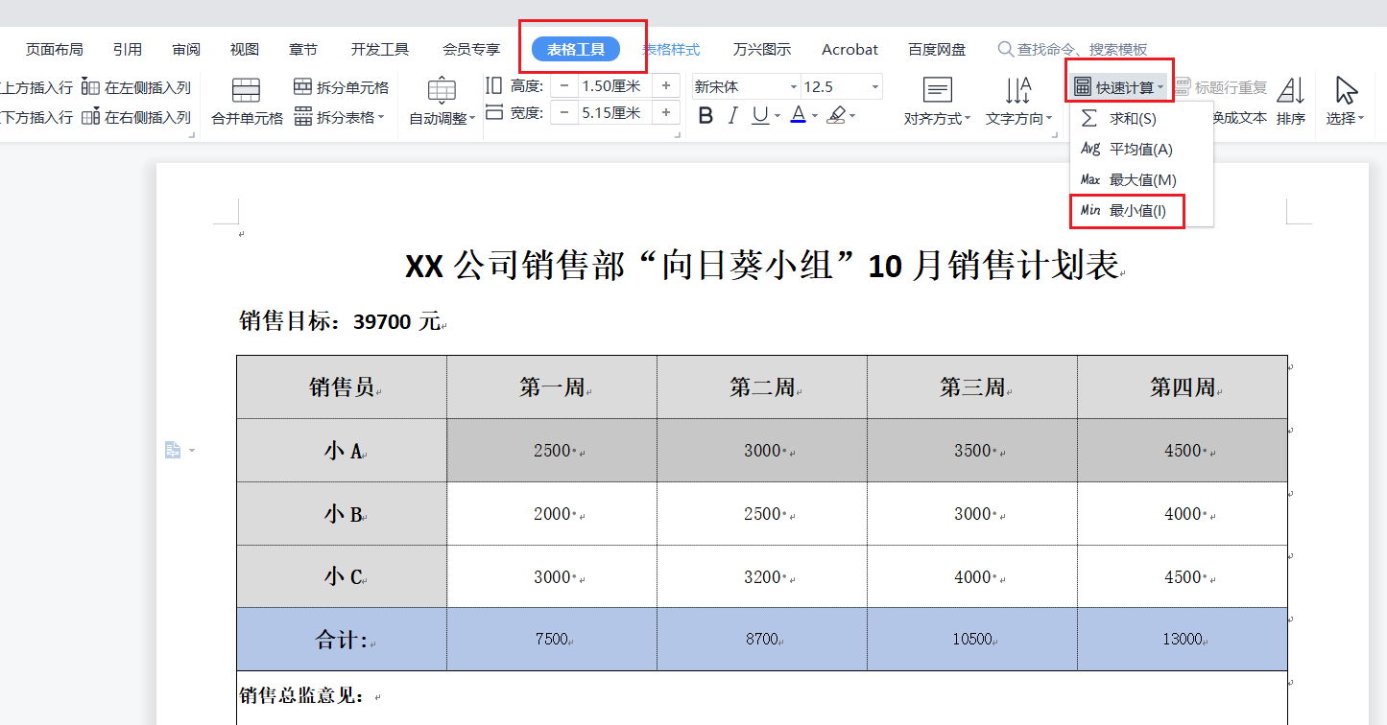Viewport: 1387px width, 725px height.
Task: Click the highlight pen icon
Action: (836, 116)
